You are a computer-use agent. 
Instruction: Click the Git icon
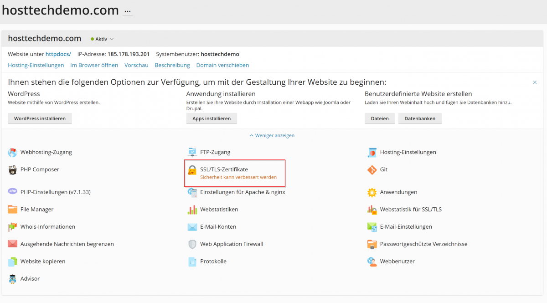tap(372, 170)
